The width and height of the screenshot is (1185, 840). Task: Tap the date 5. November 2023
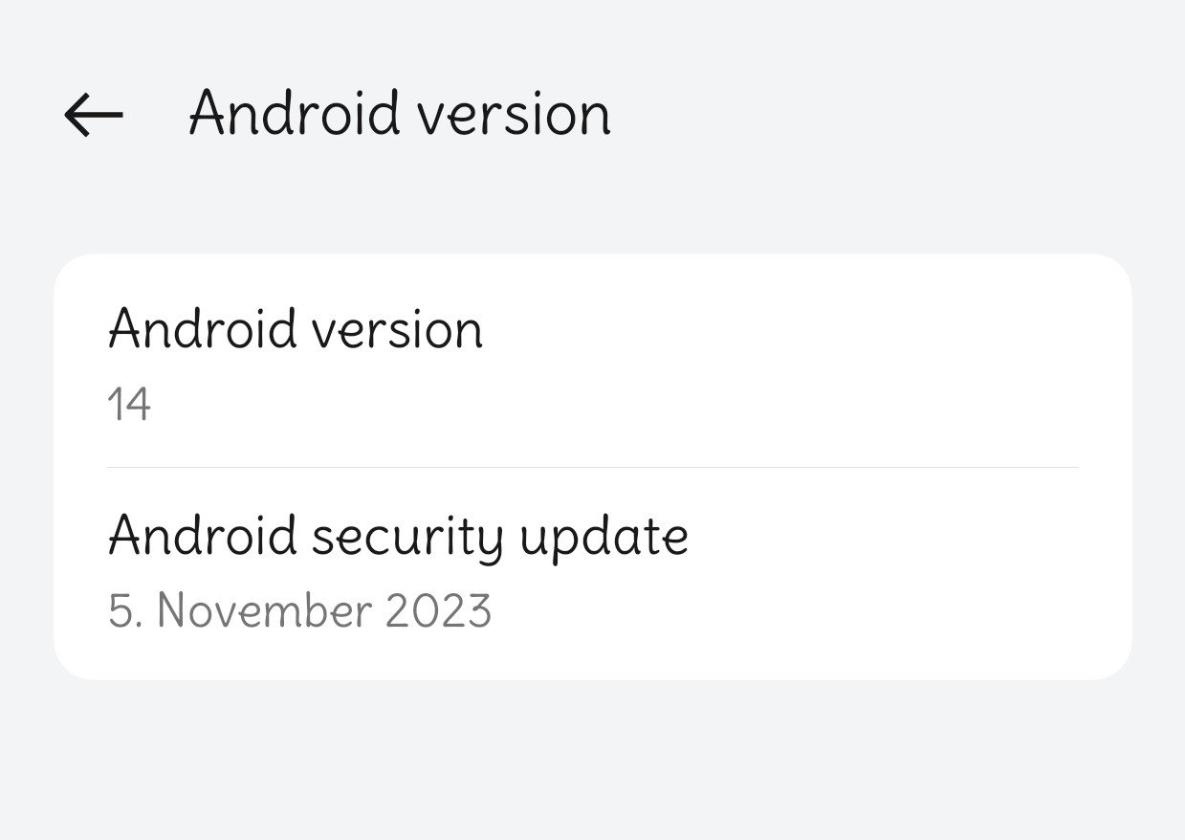[299, 611]
